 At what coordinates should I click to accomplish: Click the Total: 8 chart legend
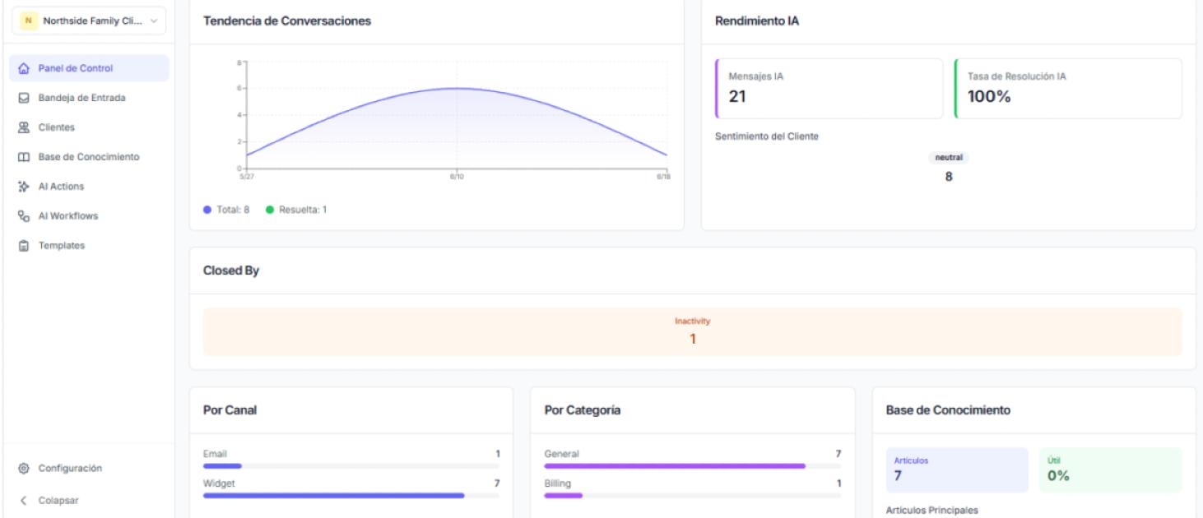click(x=227, y=210)
